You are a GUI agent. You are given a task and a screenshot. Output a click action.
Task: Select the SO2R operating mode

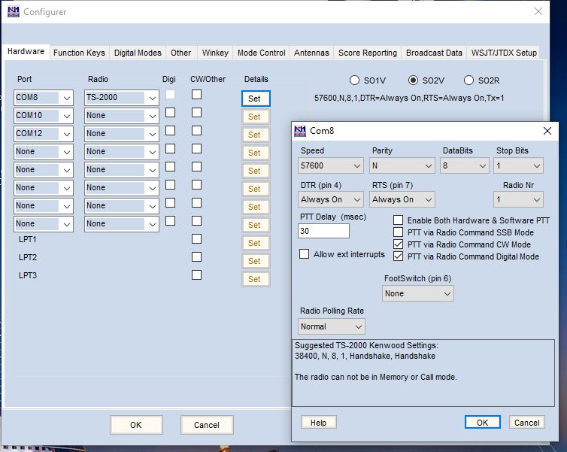pyautogui.click(x=469, y=80)
